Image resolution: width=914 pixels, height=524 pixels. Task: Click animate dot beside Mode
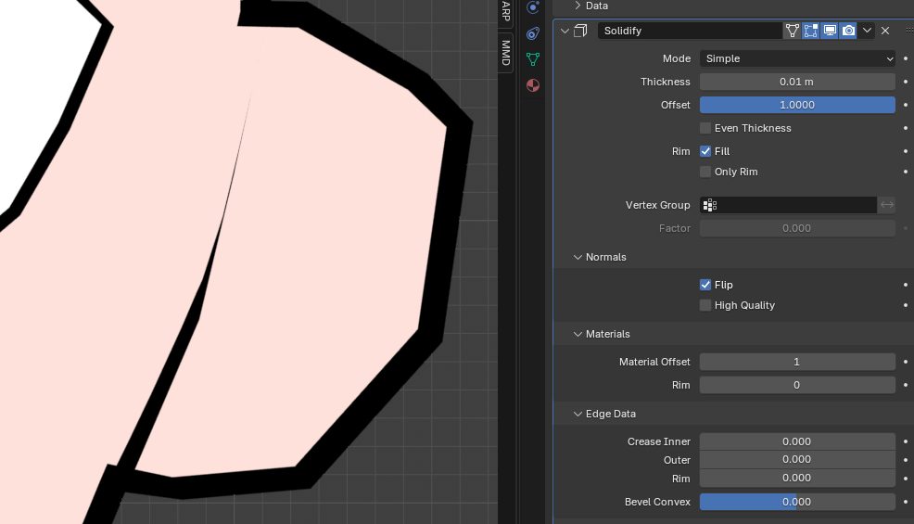tap(906, 58)
